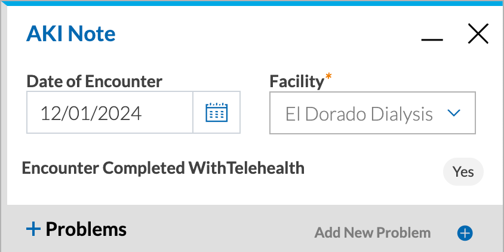Toggle the Telehealth Yes switch
This screenshot has height=252, width=504.
[x=463, y=171]
